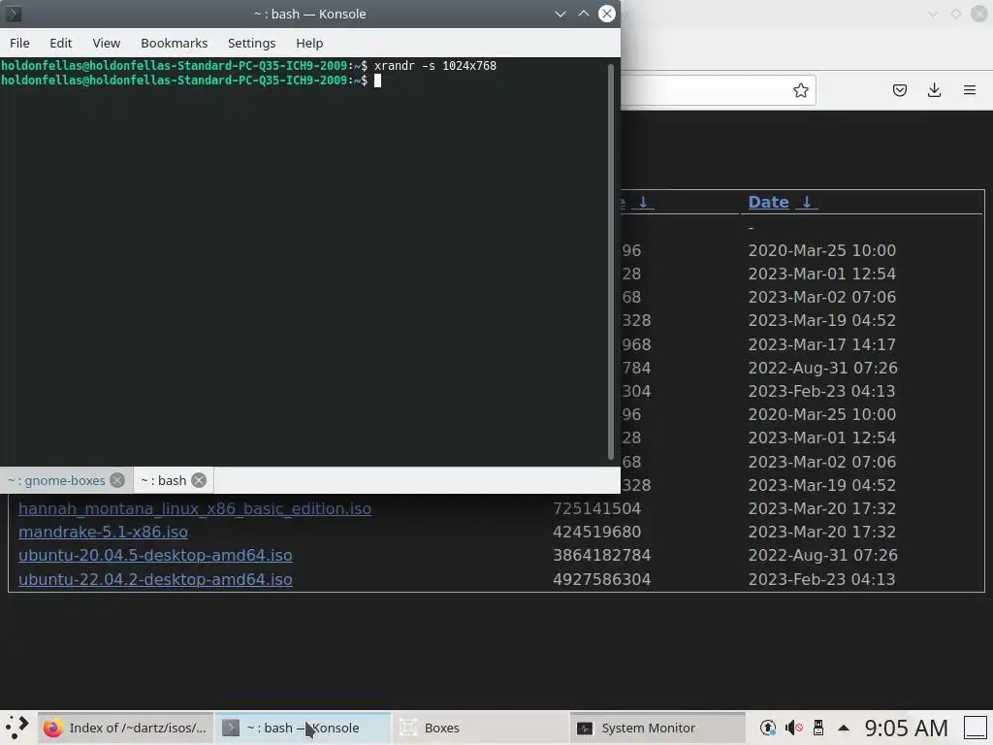Open the 9:05 AM clock calendar
Screen dimensions: 993x745
(907, 728)
